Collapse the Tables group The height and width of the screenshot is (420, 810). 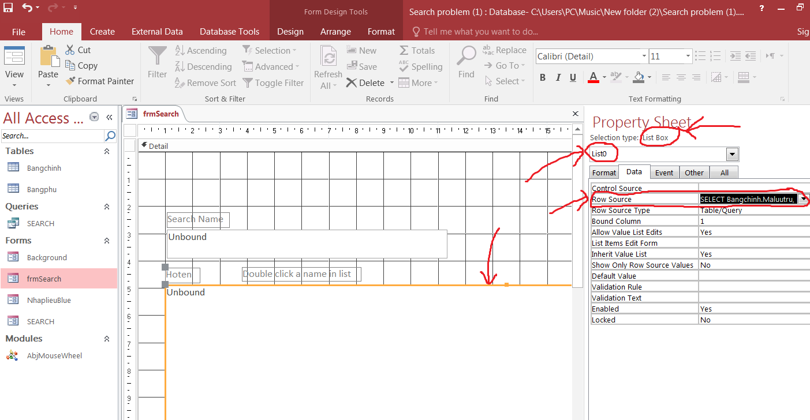[x=107, y=151]
